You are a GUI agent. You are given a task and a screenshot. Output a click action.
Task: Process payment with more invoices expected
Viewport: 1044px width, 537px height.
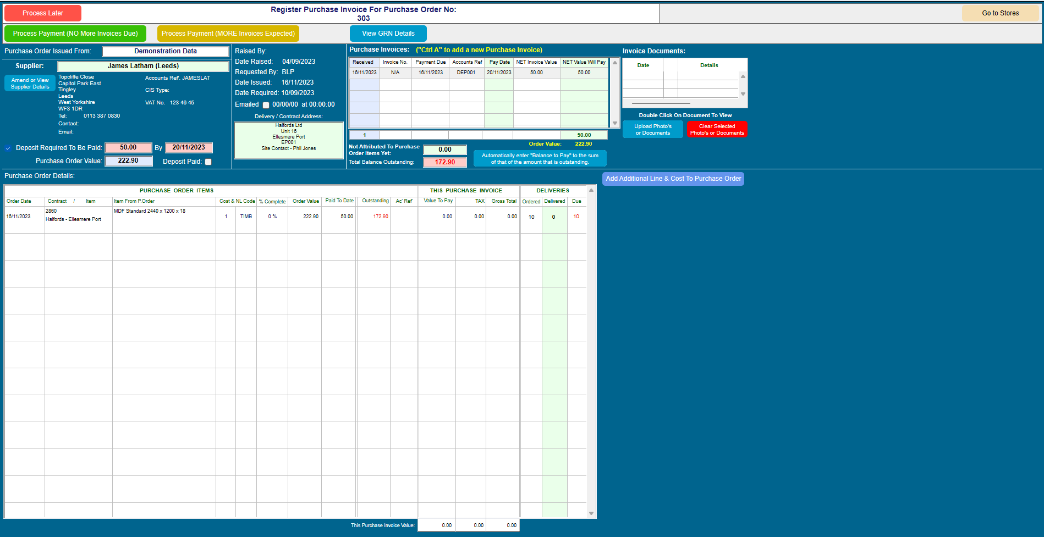[x=228, y=34]
